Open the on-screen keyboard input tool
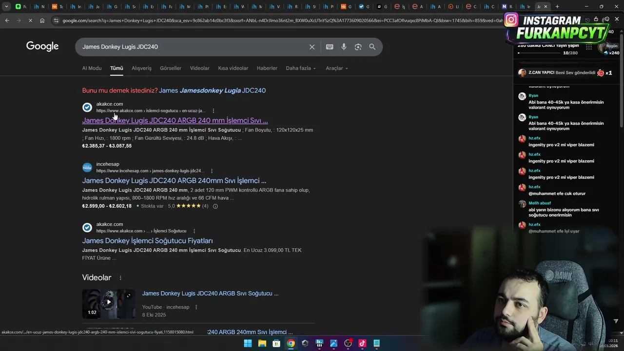624x351 pixels. pyautogui.click(x=330, y=47)
